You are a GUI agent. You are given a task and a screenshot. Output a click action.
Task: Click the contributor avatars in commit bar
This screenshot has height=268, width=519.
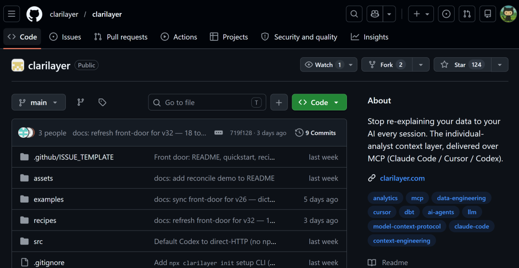tap(26, 133)
